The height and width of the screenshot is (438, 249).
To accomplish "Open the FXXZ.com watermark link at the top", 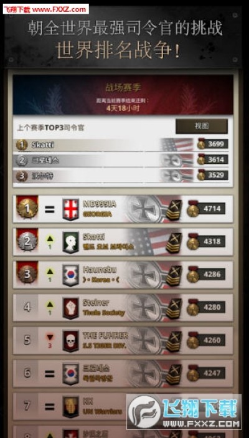I will 46,9.
